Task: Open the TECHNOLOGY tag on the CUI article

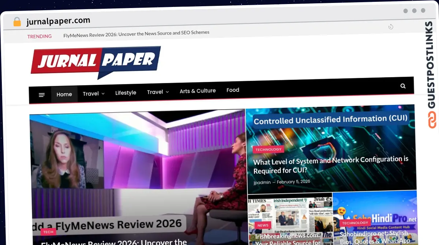Action: pyautogui.click(x=269, y=150)
